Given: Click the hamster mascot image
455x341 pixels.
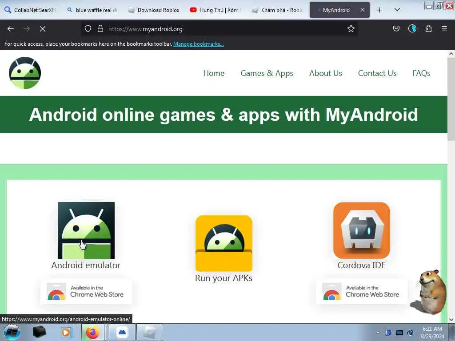Looking at the screenshot, I should [x=428, y=292].
